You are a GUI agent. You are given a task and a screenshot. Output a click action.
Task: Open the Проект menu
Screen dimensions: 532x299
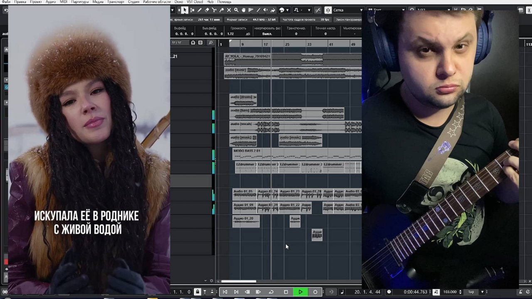pyautogui.click(x=36, y=2)
